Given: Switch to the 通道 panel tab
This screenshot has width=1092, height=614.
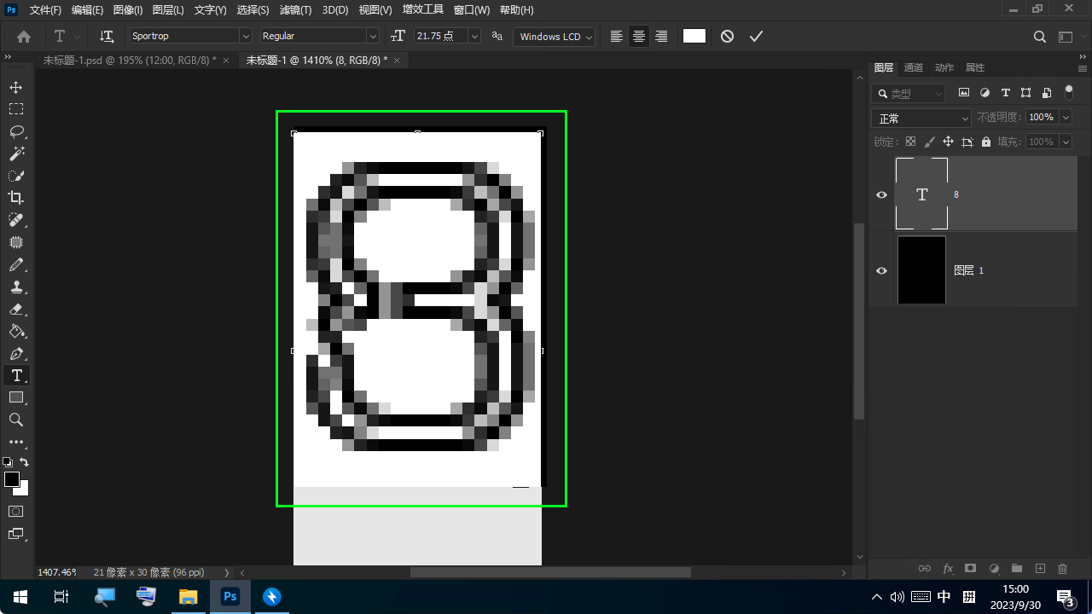Looking at the screenshot, I should (x=913, y=67).
